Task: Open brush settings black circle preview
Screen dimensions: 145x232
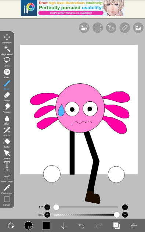Action: pos(28,225)
